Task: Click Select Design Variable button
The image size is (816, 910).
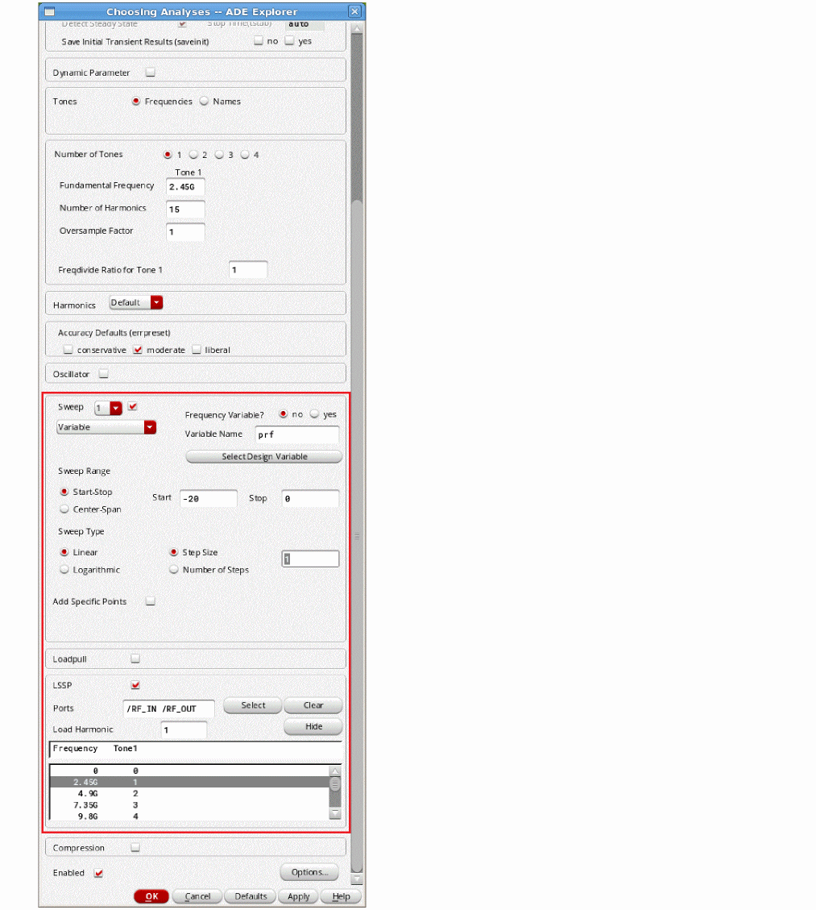Action: (264, 457)
